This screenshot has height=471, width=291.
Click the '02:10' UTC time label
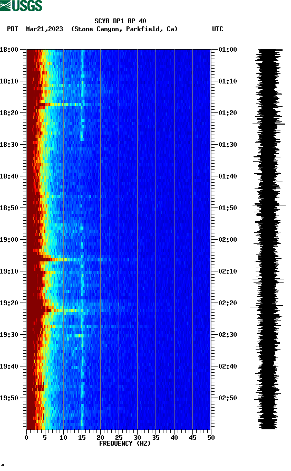[x=228, y=271]
